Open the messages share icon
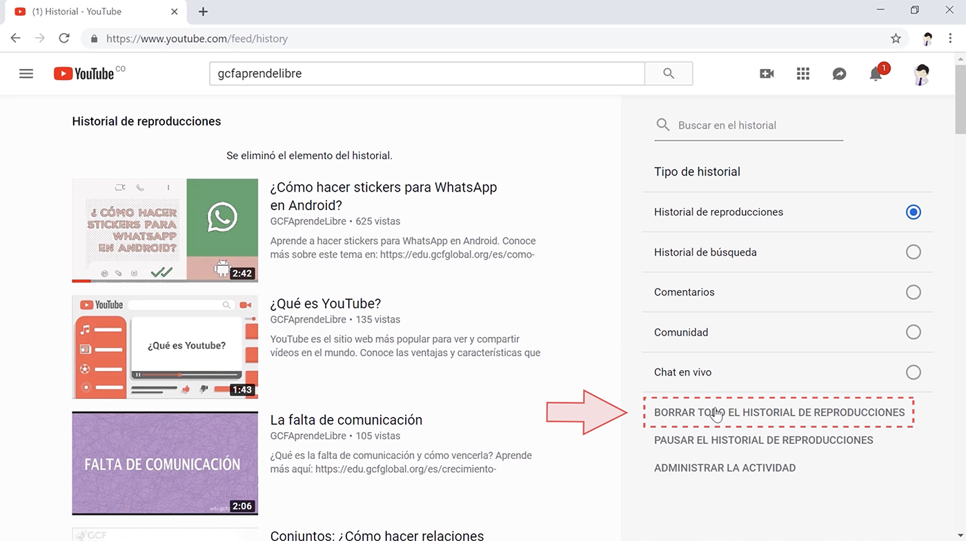 tap(839, 74)
